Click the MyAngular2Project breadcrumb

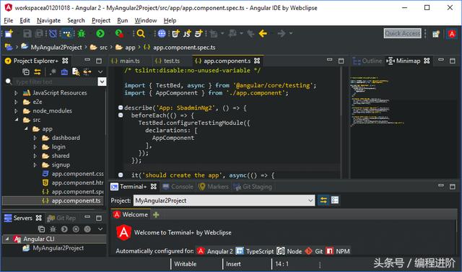pyautogui.click(x=56, y=47)
